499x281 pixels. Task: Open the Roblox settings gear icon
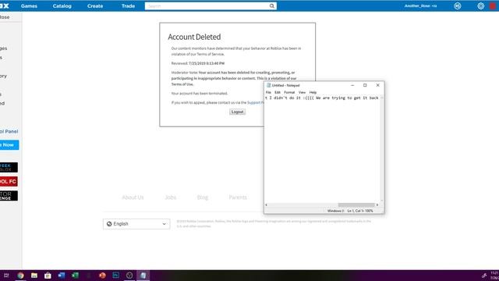480,5
